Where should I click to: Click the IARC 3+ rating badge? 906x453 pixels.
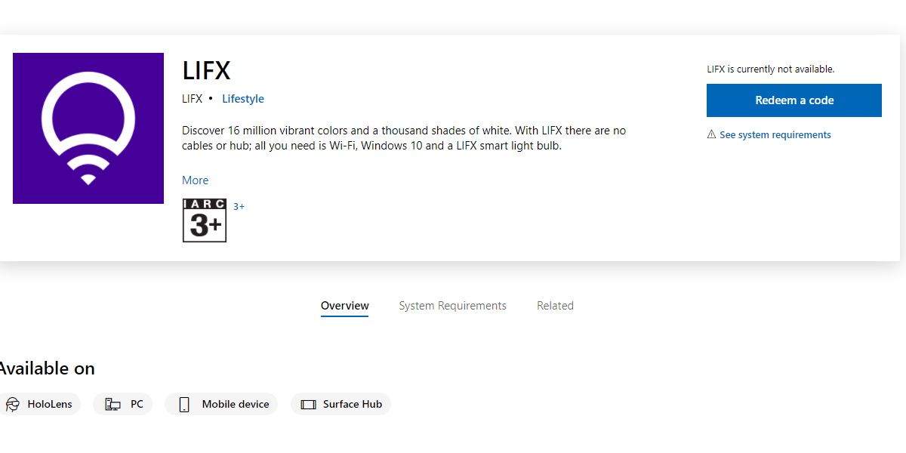point(205,220)
